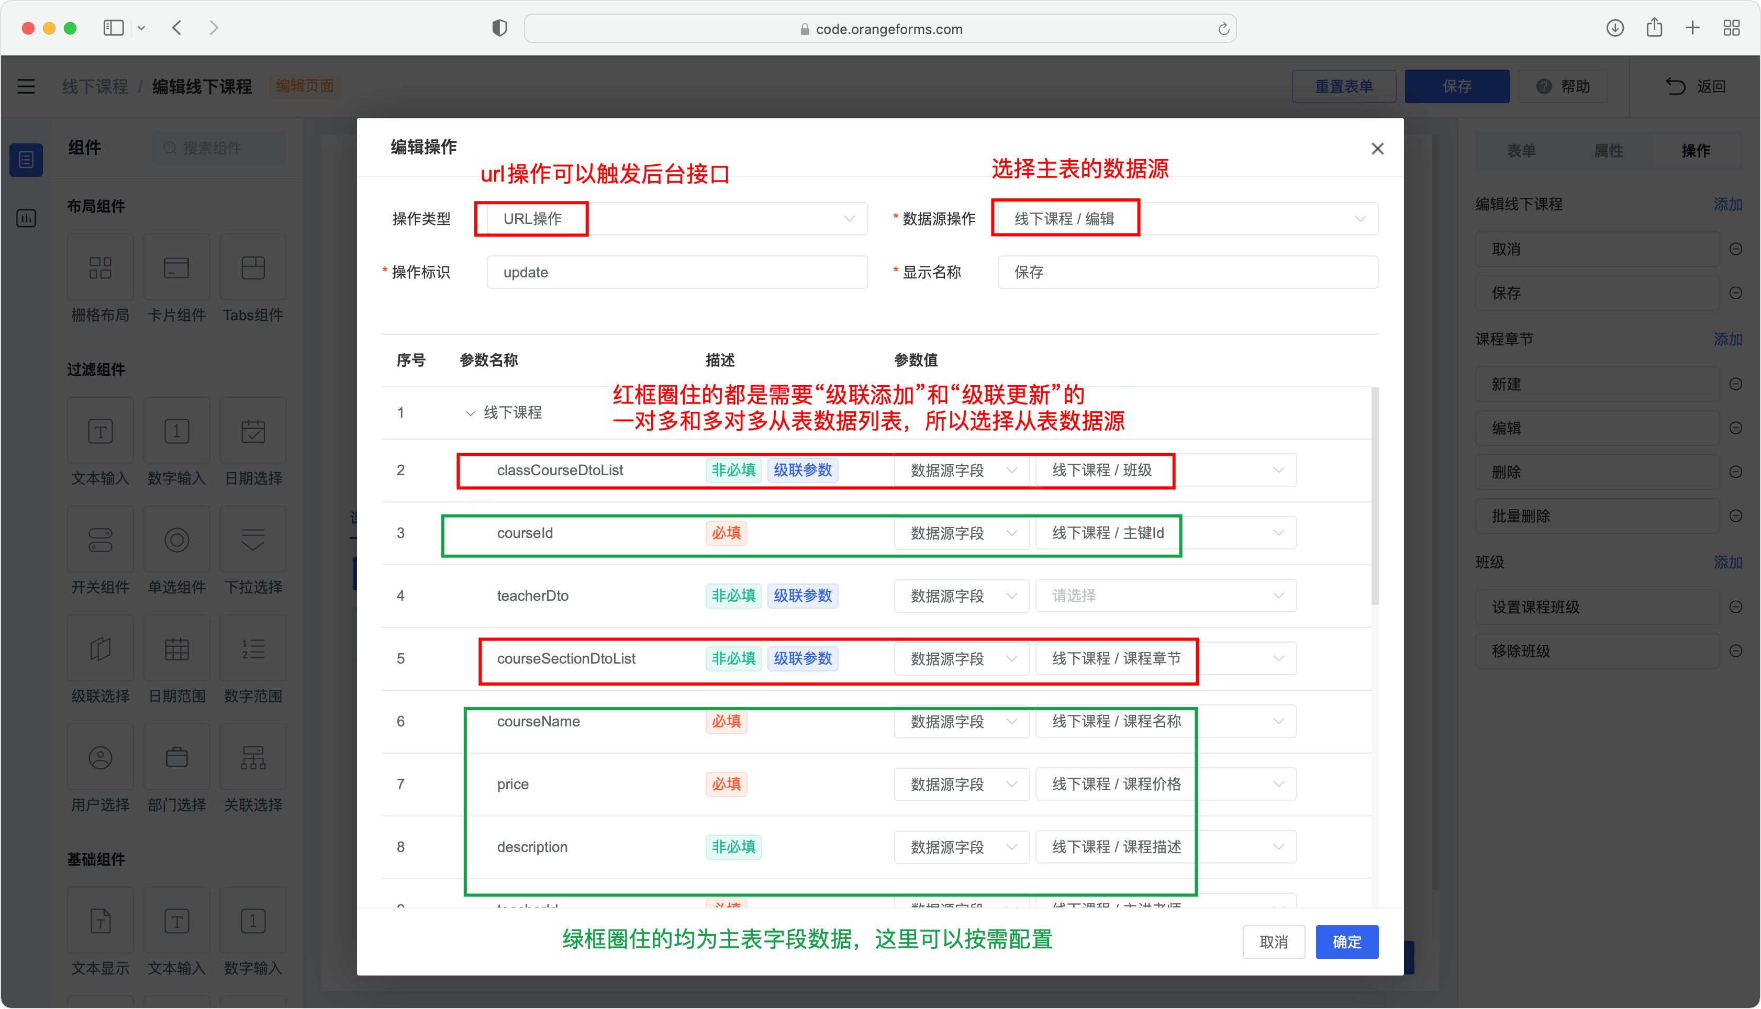The width and height of the screenshot is (1761, 1009).
Task: Open the 操作类型 URL操作 dropdown
Action: point(676,219)
